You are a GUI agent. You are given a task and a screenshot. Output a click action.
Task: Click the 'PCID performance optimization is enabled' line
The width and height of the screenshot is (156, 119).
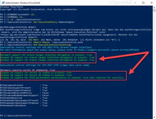(x=62, y=78)
